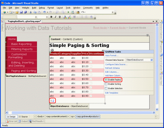
Task: Click the Foreground Color letter A icon
Action: click(x=65, y=17)
